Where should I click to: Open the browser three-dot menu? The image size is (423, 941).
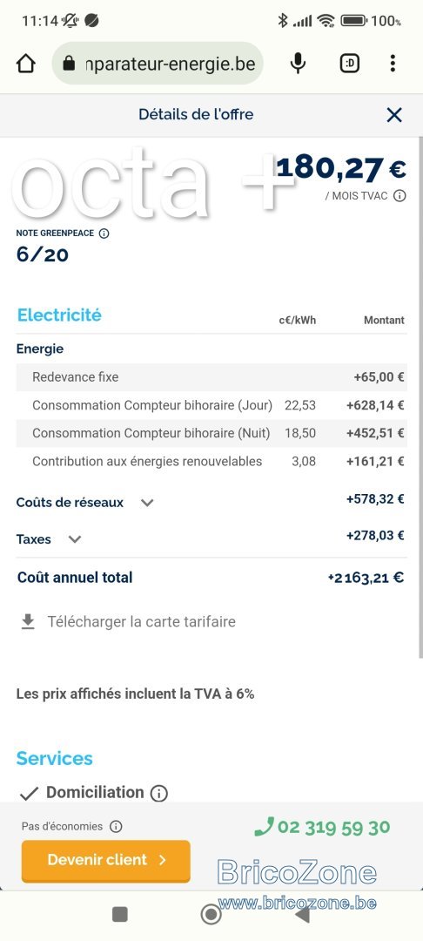click(x=393, y=63)
